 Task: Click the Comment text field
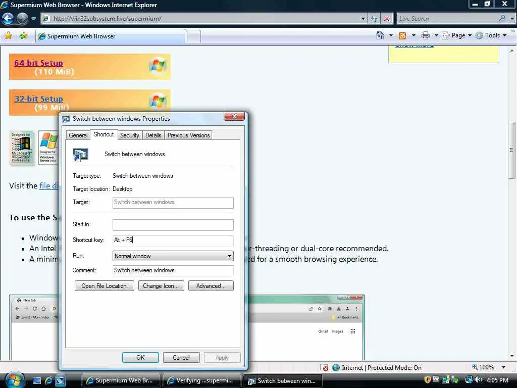coord(173,271)
